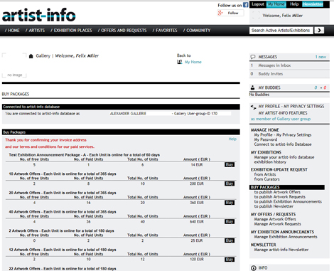Open MY ARTIST-INFO FEATURES
334x271 pixels.
283,113
